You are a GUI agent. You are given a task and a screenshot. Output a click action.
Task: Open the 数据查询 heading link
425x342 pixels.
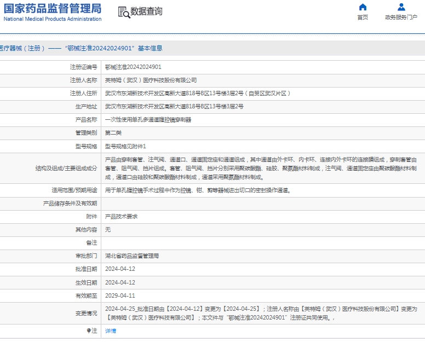146,11
